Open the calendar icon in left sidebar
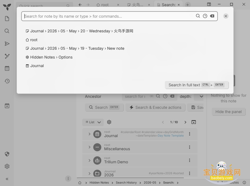Viewport: 250px width, 186px height. click(x=7, y=68)
